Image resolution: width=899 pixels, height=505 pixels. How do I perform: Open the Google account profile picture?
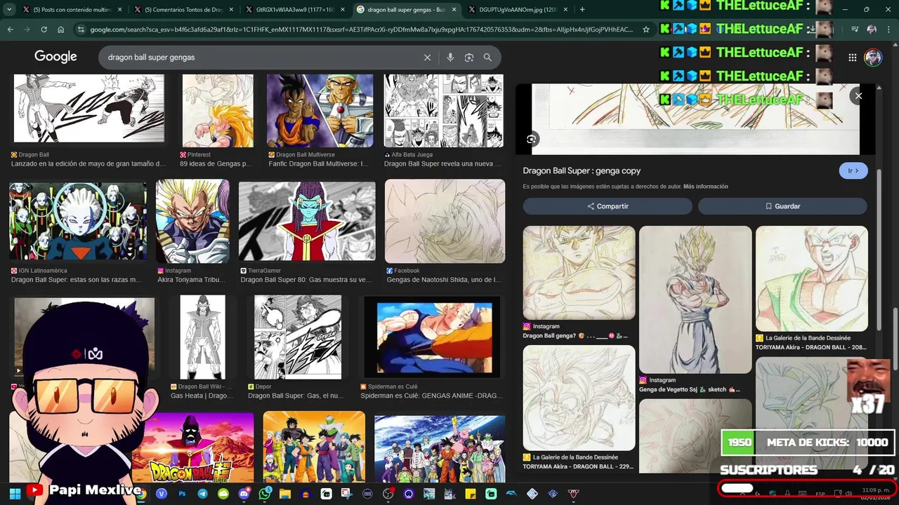click(x=873, y=58)
